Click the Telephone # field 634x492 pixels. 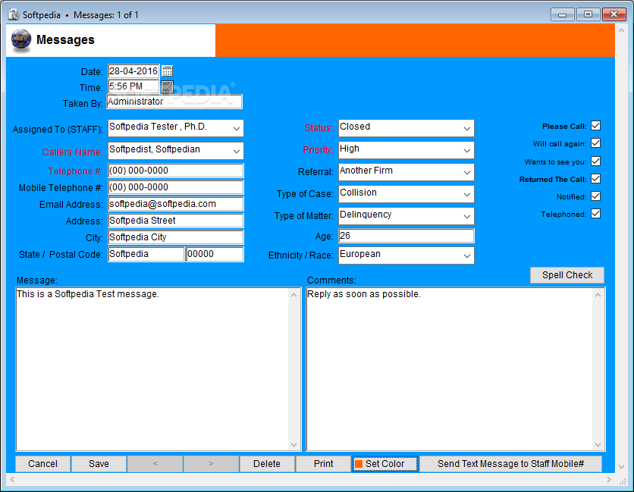175,171
